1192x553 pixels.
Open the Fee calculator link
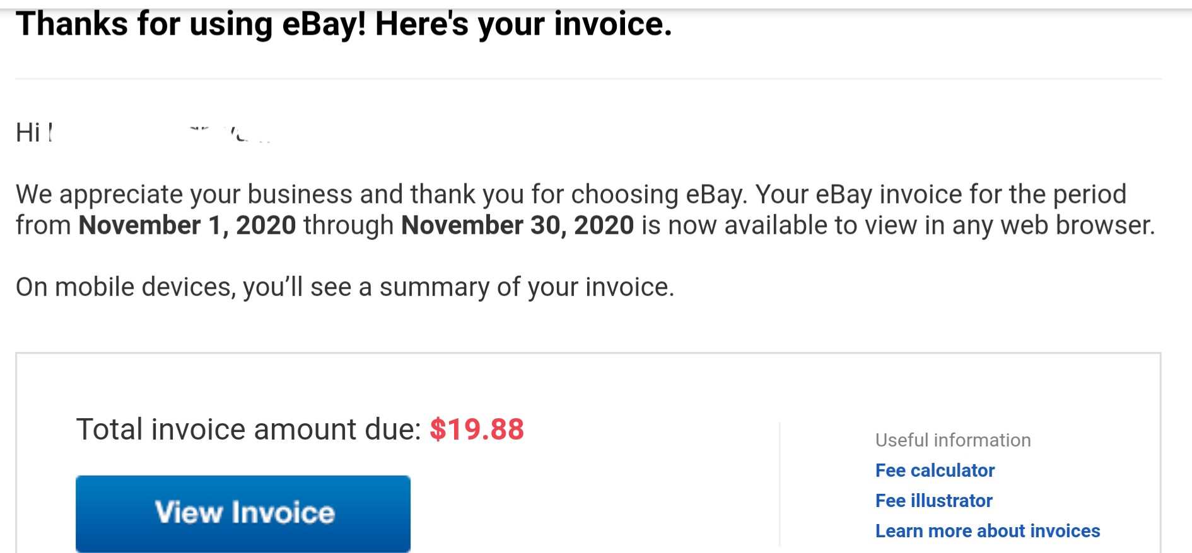(935, 470)
